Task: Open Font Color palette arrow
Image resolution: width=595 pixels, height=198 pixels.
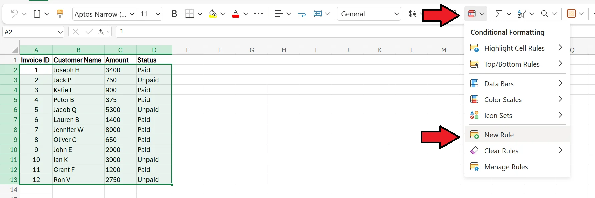Action: pos(246,14)
